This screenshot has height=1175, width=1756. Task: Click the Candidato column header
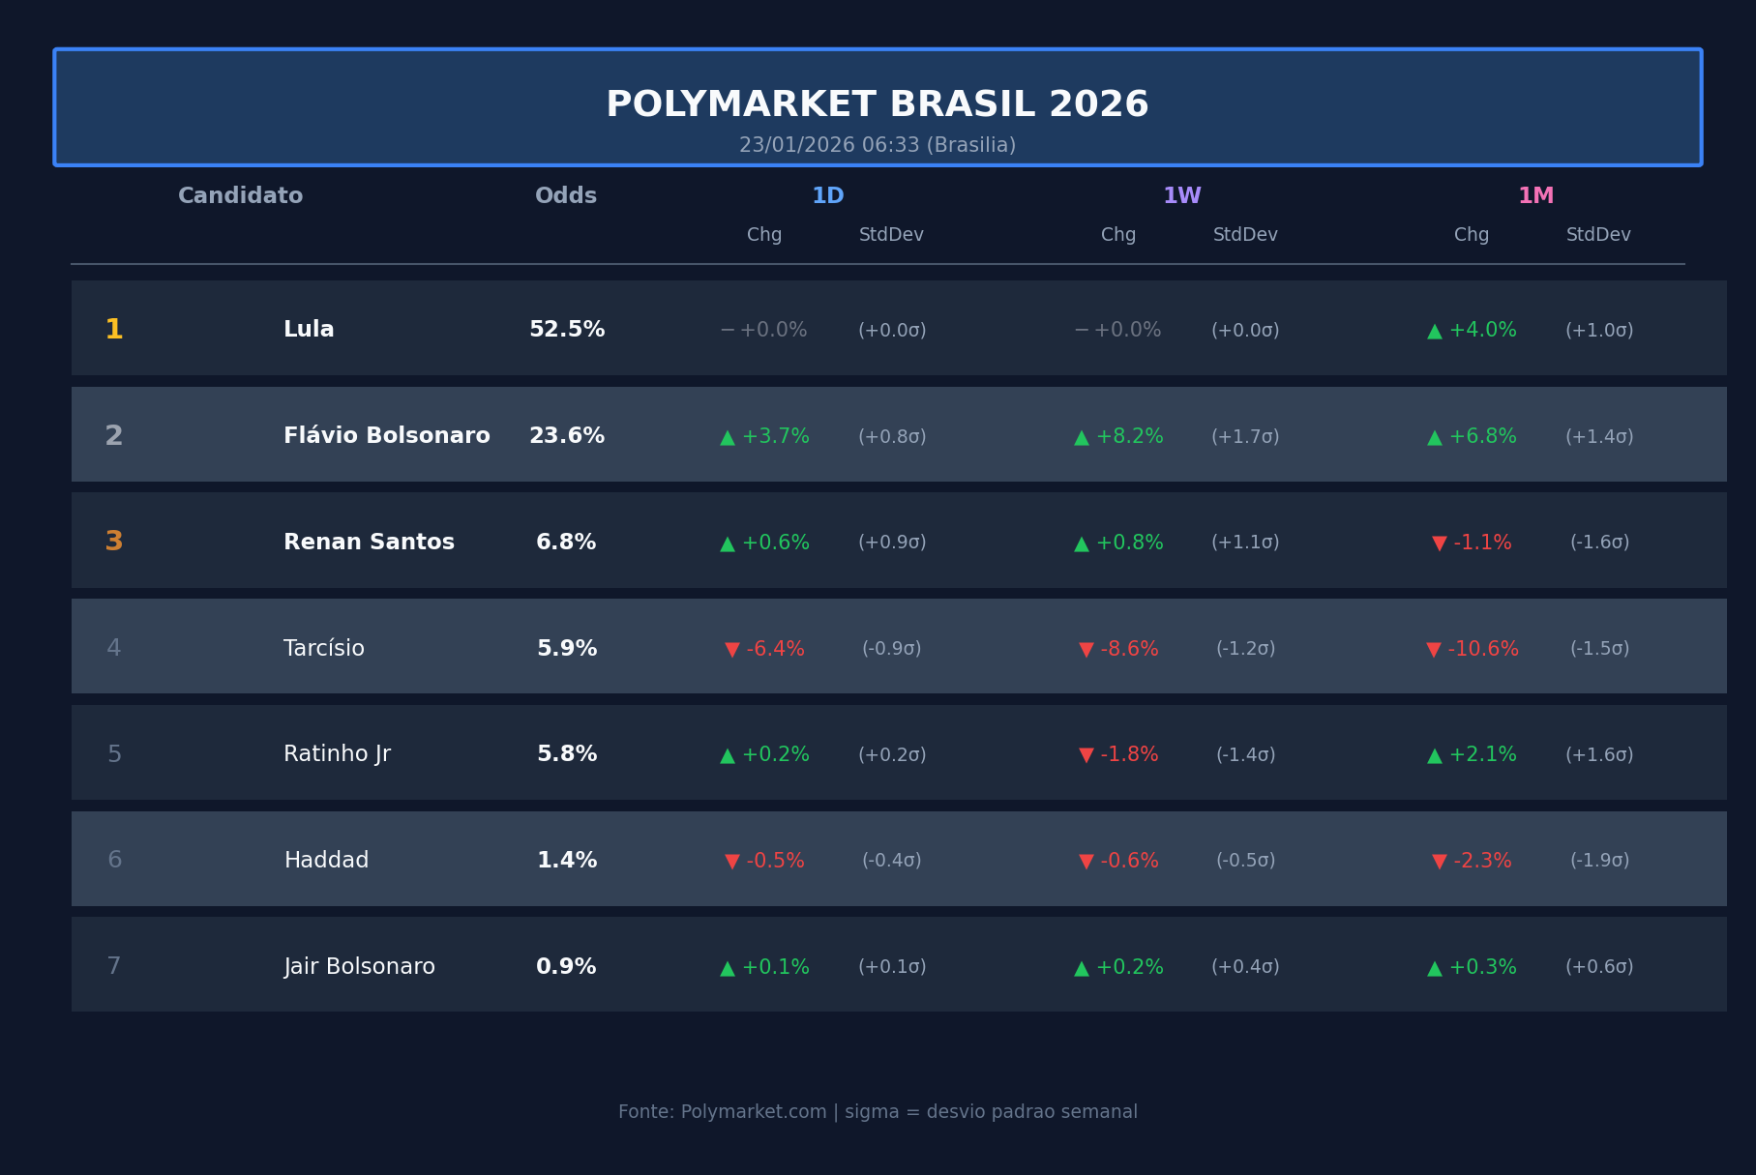pos(241,196)
